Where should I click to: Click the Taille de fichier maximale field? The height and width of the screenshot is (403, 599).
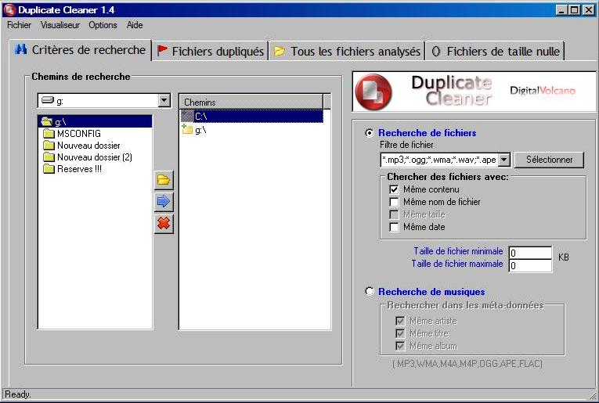point(530,265)
